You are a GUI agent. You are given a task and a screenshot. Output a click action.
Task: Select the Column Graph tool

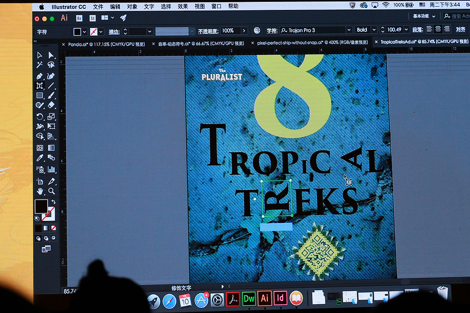(x=51, y=170)
